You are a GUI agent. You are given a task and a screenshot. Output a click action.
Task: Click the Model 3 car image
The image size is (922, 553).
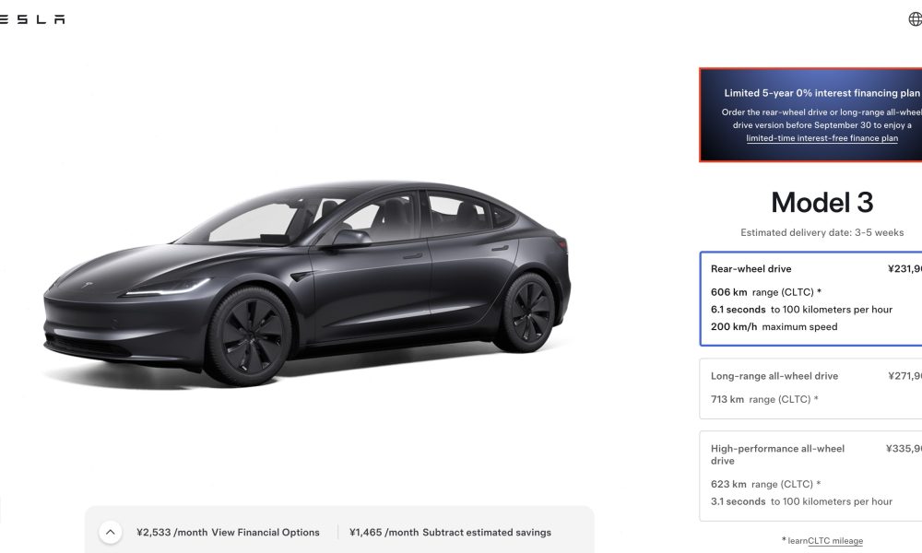pyautogui.click(x=306, y=283)
